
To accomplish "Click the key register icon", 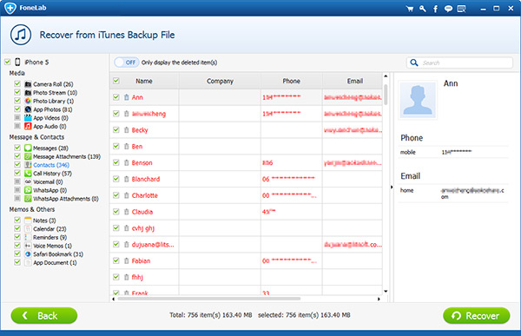I will (x=423, y=9).
